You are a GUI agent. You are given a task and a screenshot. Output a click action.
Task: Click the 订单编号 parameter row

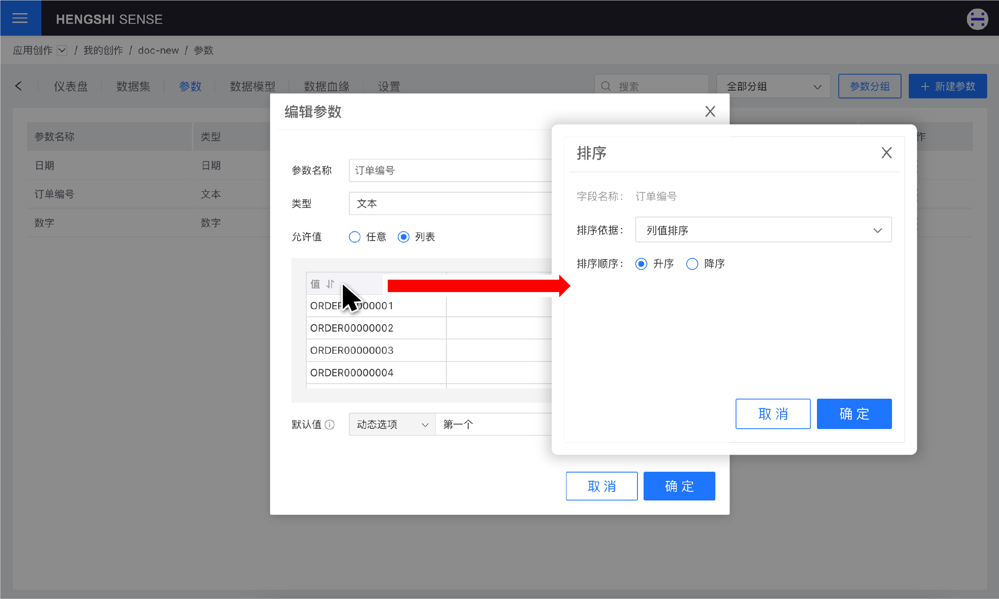point(149,194)
